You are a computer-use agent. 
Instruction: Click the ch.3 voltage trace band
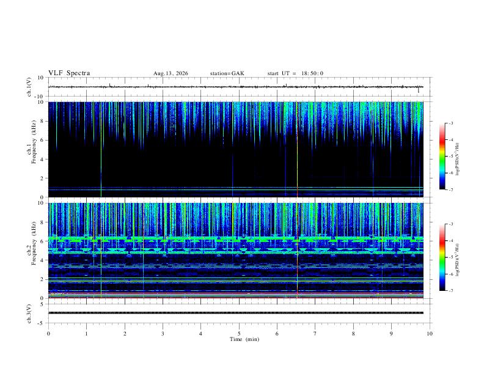[235, 313]
